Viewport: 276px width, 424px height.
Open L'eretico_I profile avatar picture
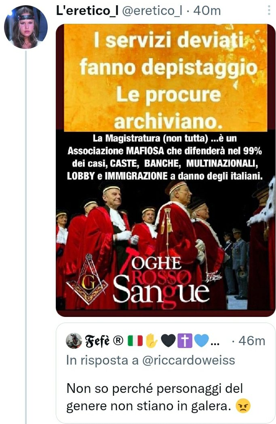point(26,27)
